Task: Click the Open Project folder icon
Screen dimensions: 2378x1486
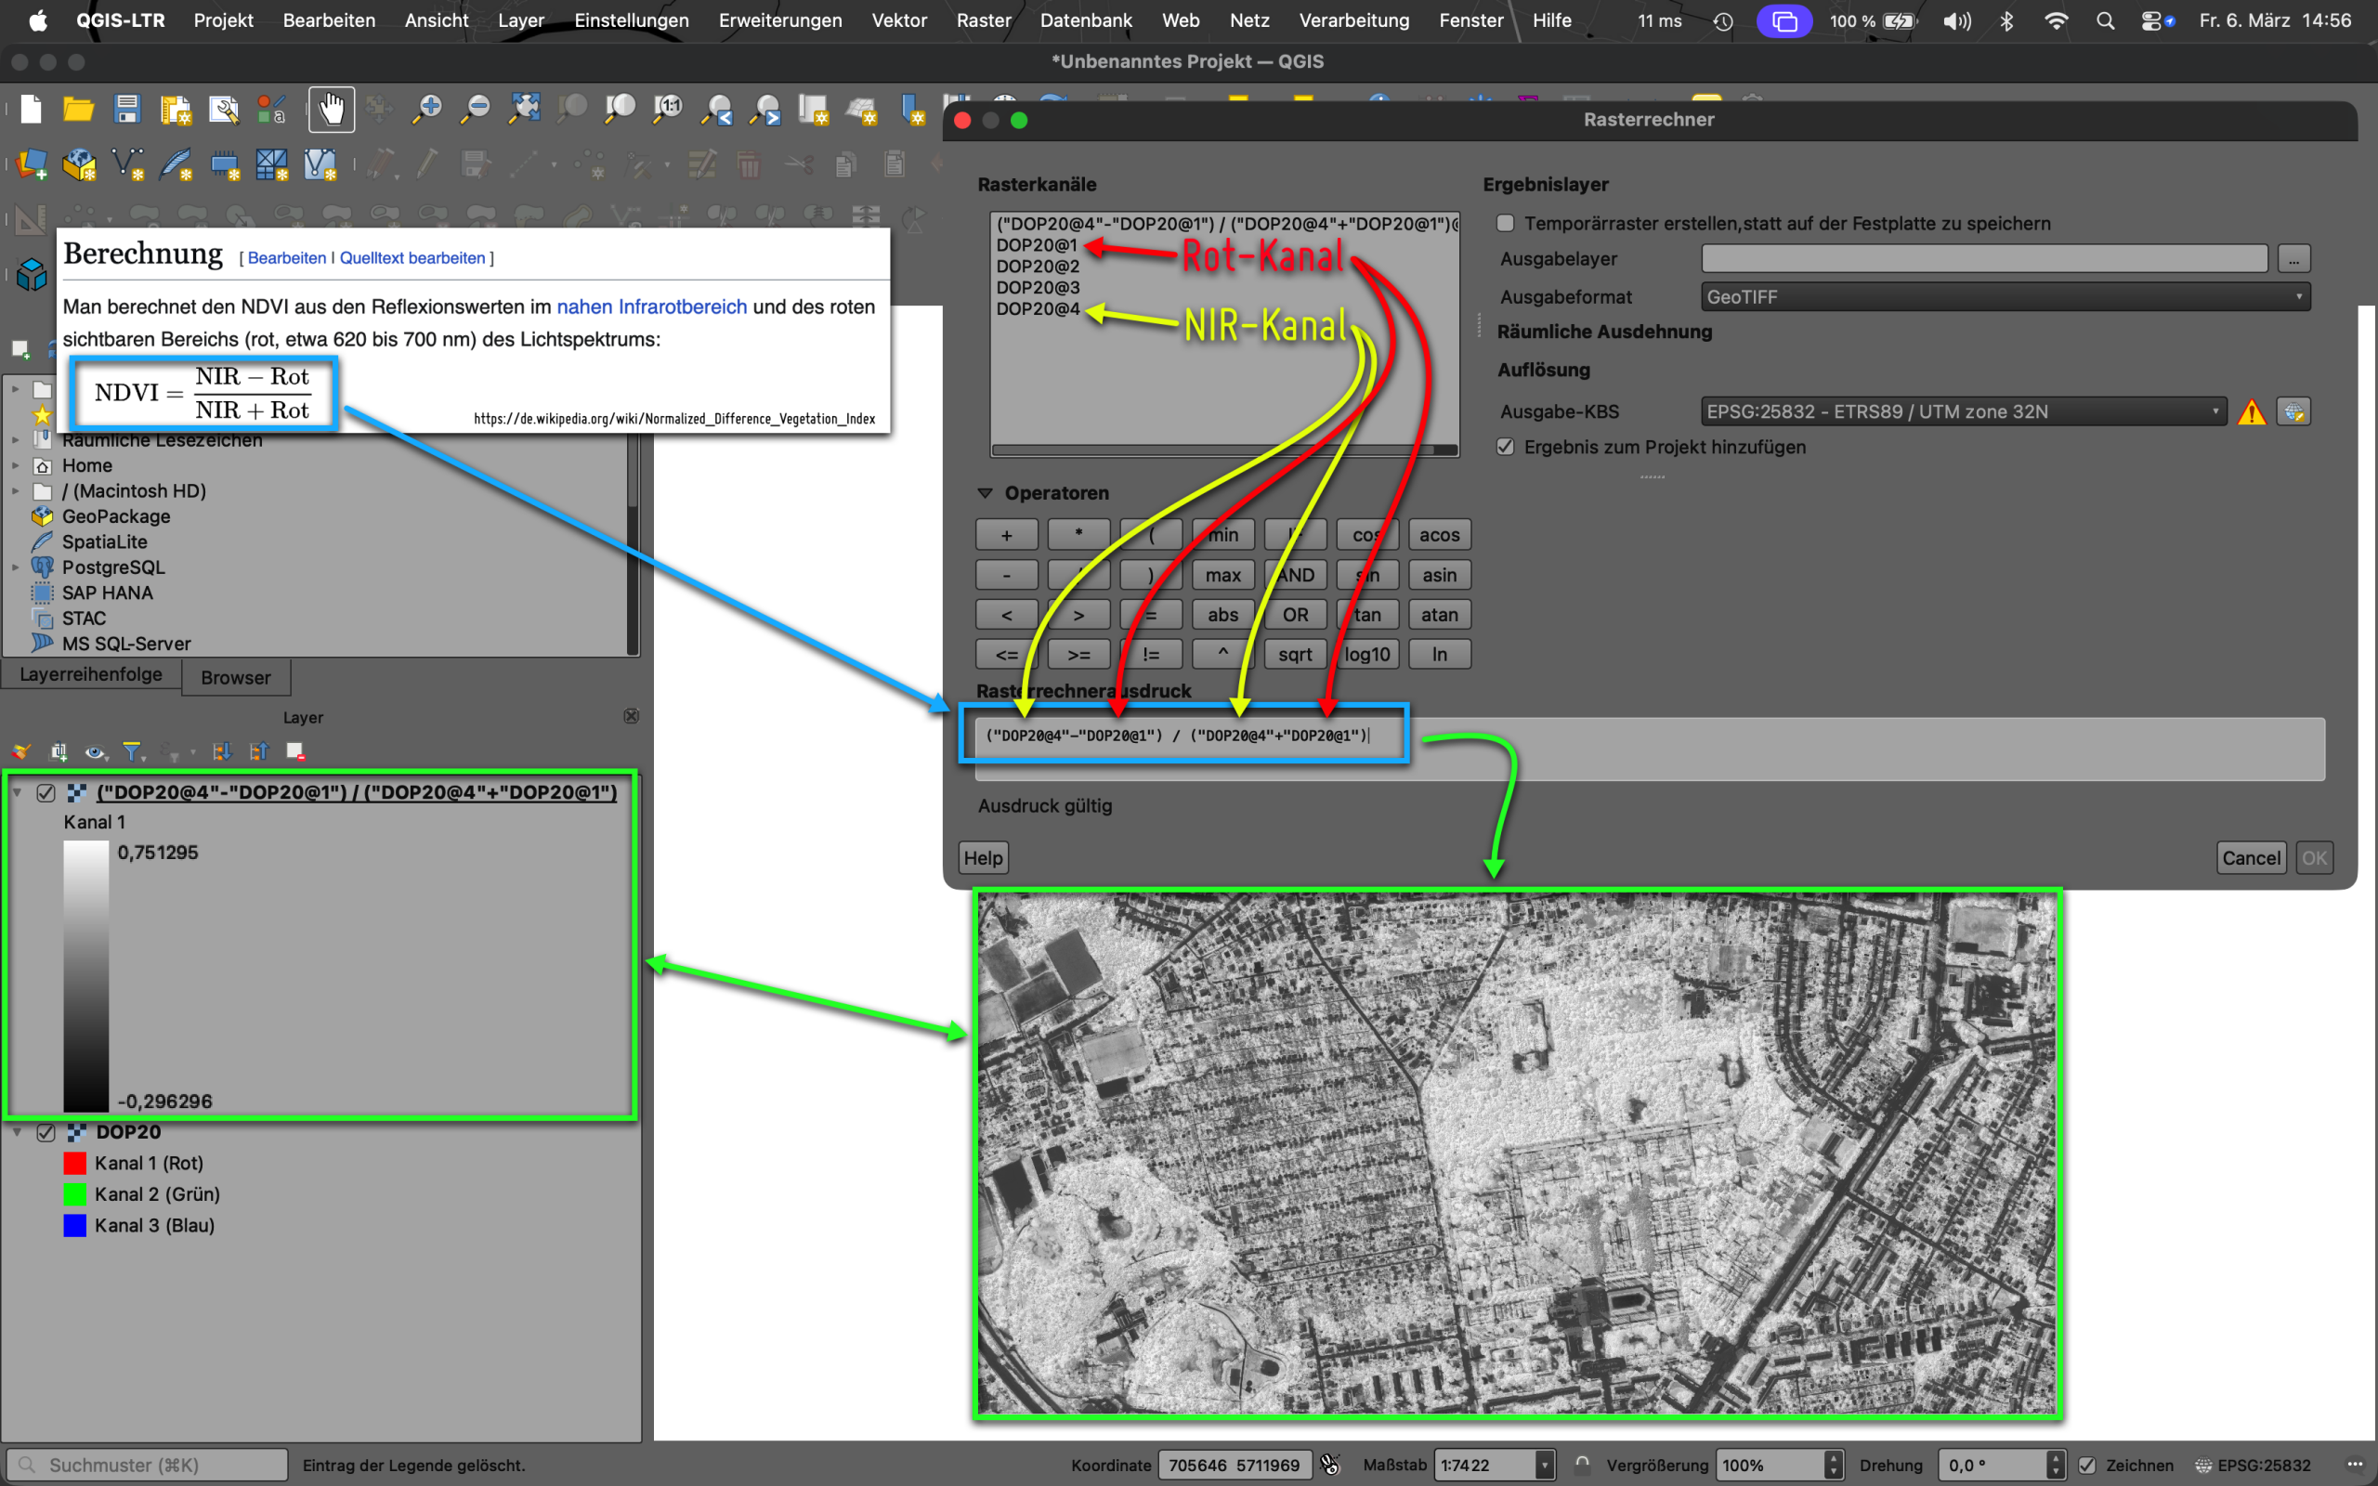Action: click(79, 109)
